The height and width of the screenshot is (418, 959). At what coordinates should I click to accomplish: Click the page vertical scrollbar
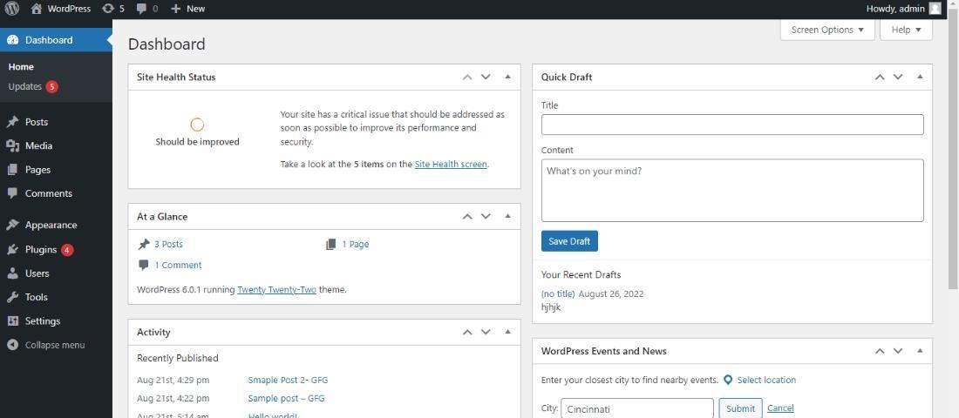coord(953,174)
